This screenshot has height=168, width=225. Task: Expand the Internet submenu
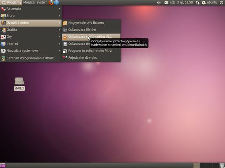31,44
